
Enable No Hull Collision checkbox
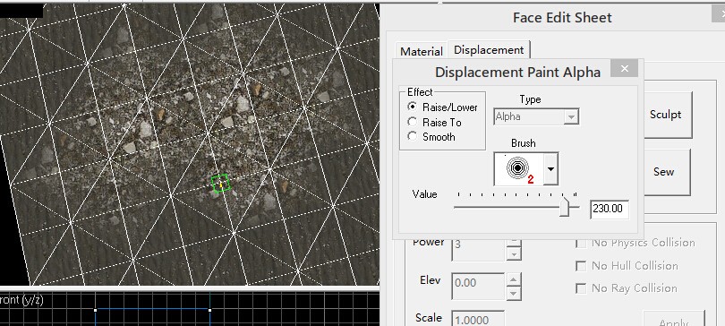[581, 266]
